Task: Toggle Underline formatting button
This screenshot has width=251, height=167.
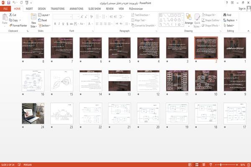Action: pyautogui.click(x=63, y=24)
